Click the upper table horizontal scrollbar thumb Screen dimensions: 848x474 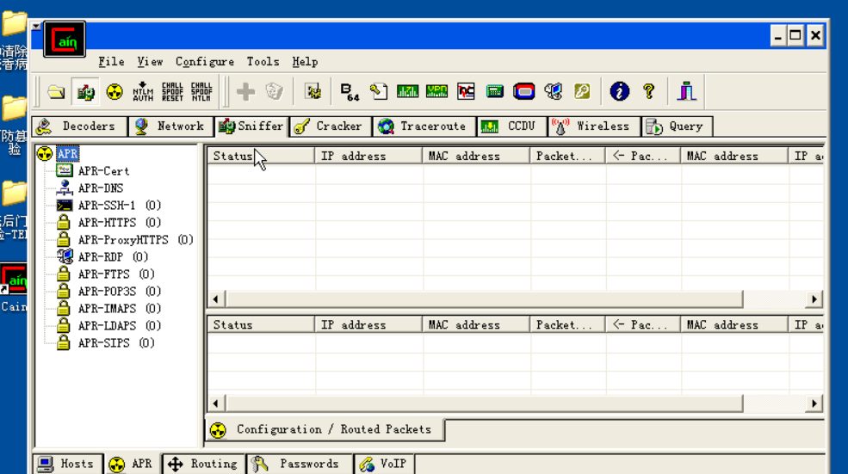click(484, 299)
